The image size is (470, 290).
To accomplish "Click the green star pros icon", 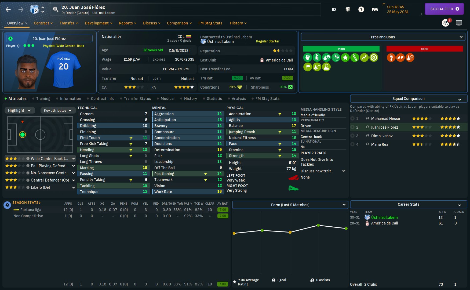I will 345,57.
